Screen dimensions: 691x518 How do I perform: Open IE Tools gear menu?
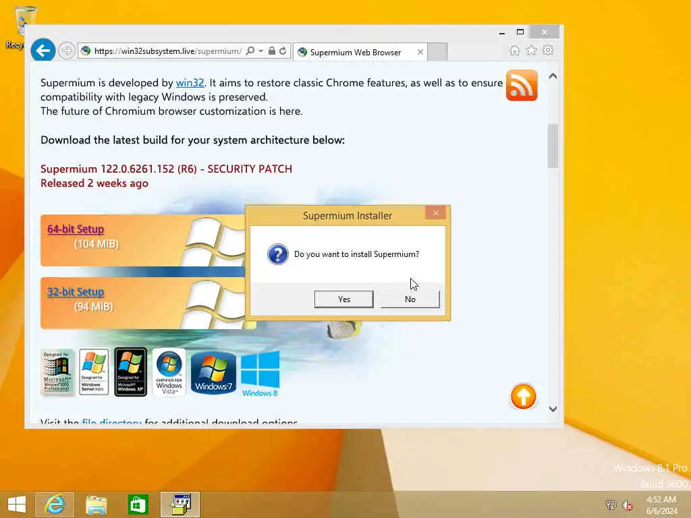click(x=548, y=50)
